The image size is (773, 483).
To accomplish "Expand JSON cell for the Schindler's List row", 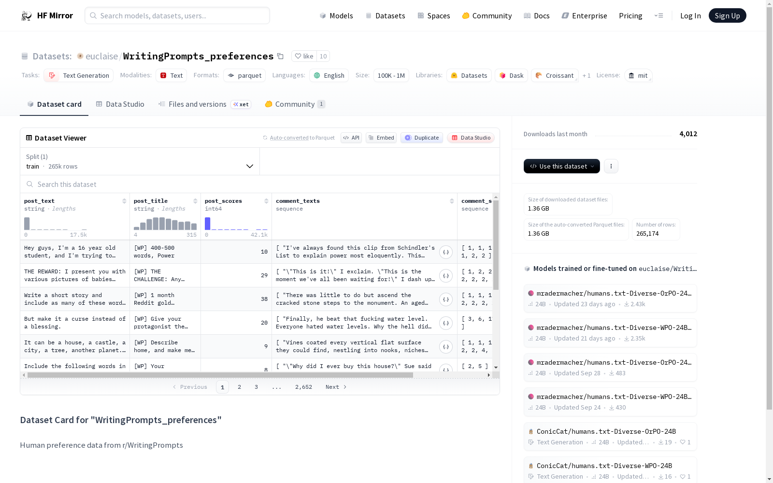I will click(446, 252).
